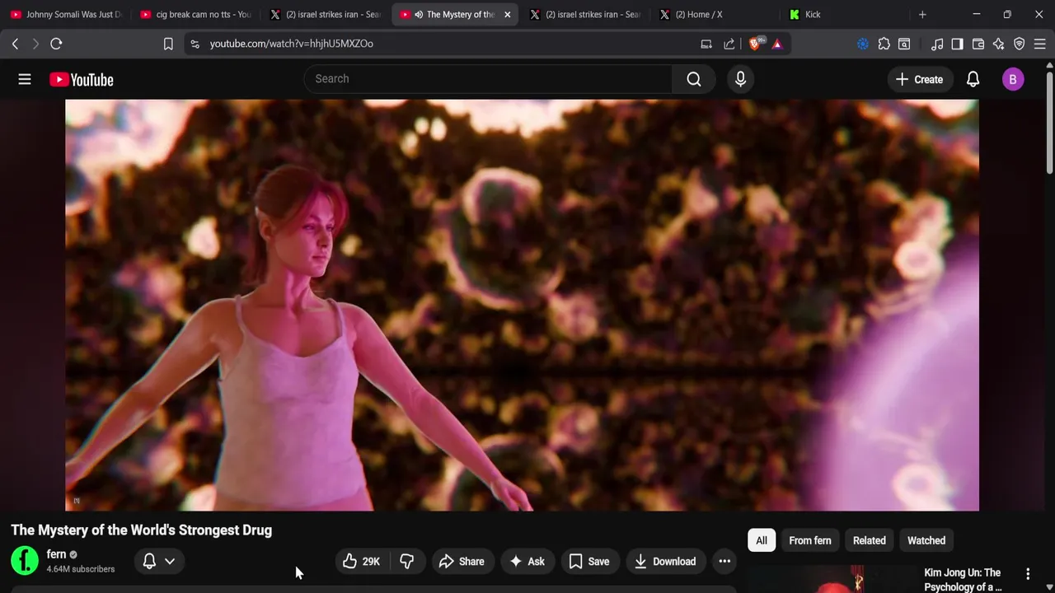The height and width of the screenshot is (593, 1055).
Task: Open fern channel avatar
Action: point(25,561)
